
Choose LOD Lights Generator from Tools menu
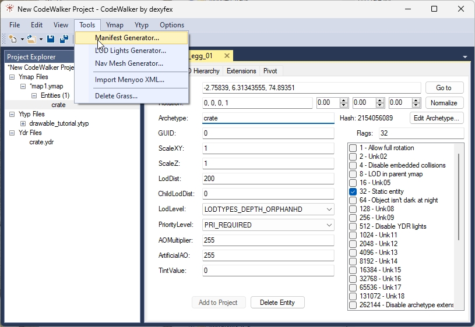tap(130, 51)
